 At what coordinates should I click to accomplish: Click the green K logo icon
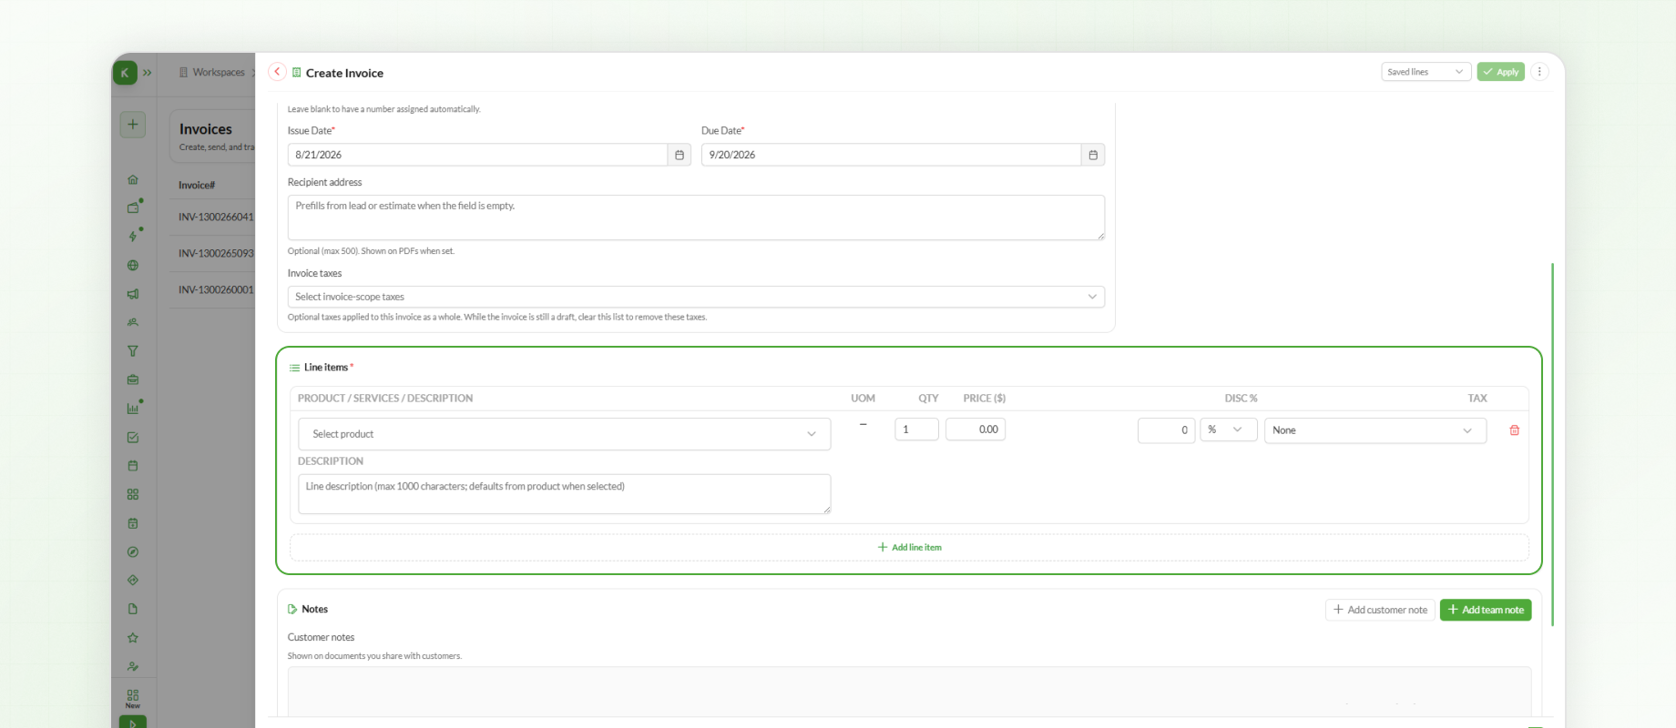tap(125, 73)
